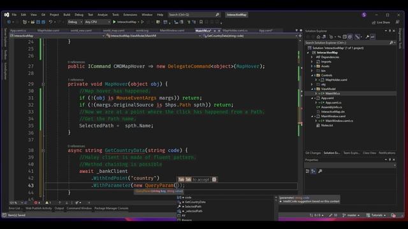Click the yellow warning count indicator
Viewport: 408px width, 229px height.
click(48, 202)
